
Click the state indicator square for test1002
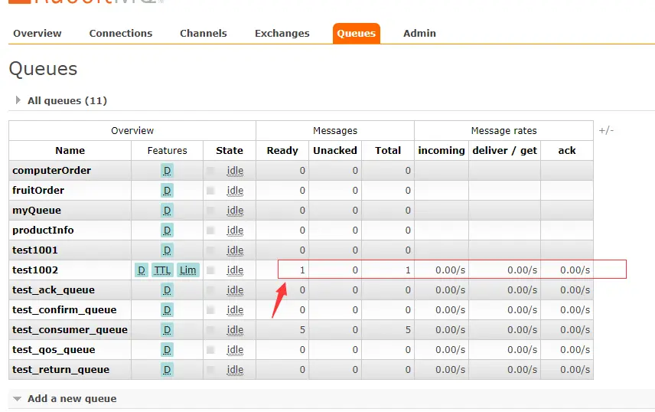pos(210,270)
